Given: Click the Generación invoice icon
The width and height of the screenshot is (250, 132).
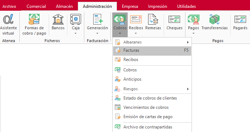Looking at the screenshot, I should click(98, 19).
